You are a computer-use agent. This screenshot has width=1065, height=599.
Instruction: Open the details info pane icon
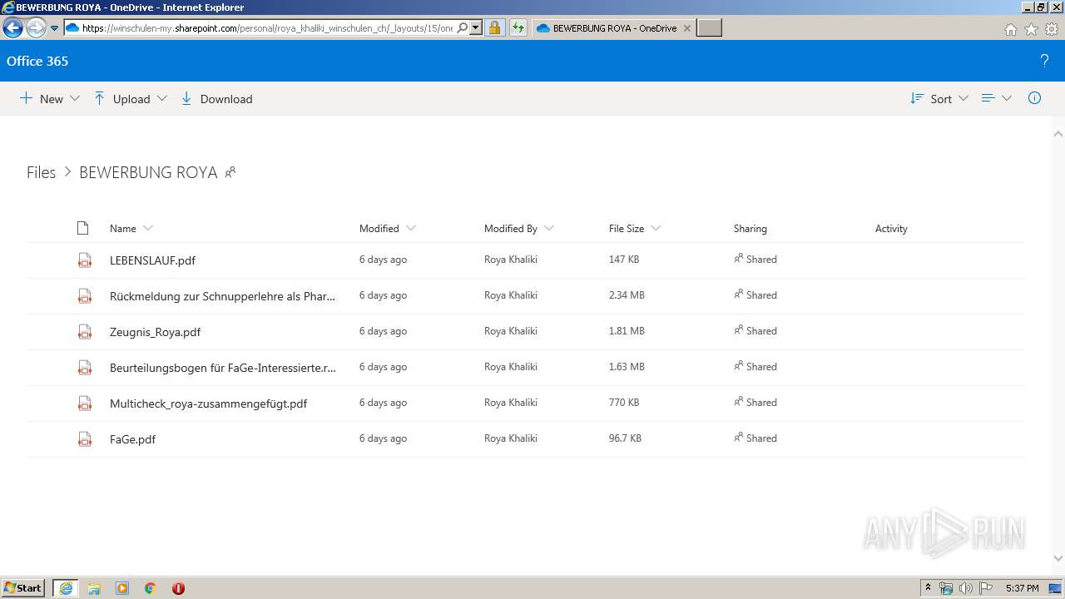click(1035, 98)
